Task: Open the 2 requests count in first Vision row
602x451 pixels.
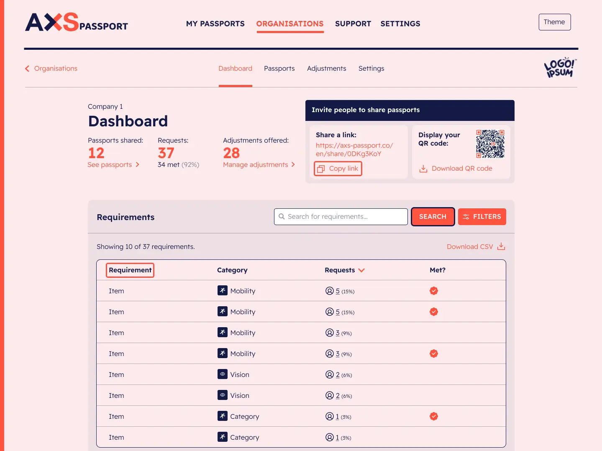Action: (338, 375)
